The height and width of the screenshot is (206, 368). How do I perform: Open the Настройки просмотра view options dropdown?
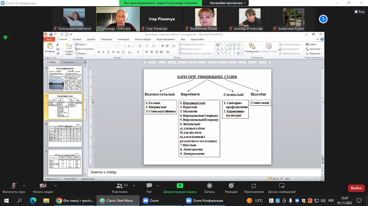[228, 3]
